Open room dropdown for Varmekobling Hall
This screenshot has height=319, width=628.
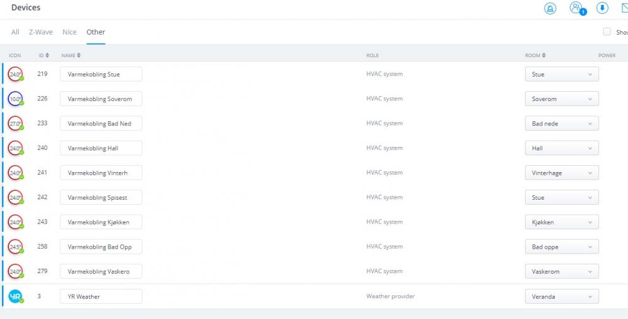[x=561, y=148]
